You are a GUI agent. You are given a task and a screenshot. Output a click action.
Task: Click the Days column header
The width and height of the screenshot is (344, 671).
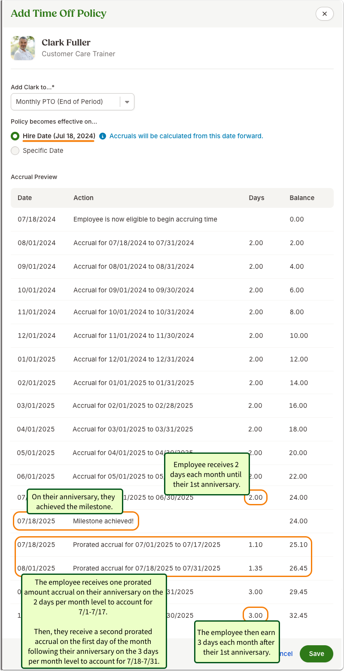(256, 198)
